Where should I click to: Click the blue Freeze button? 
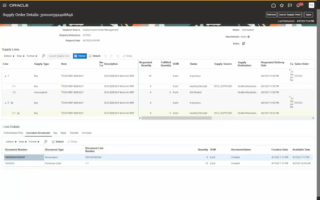80,56
